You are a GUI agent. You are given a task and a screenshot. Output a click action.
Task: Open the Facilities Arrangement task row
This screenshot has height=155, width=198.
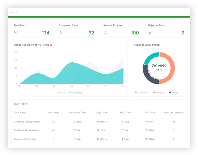[x=99, y=130]
